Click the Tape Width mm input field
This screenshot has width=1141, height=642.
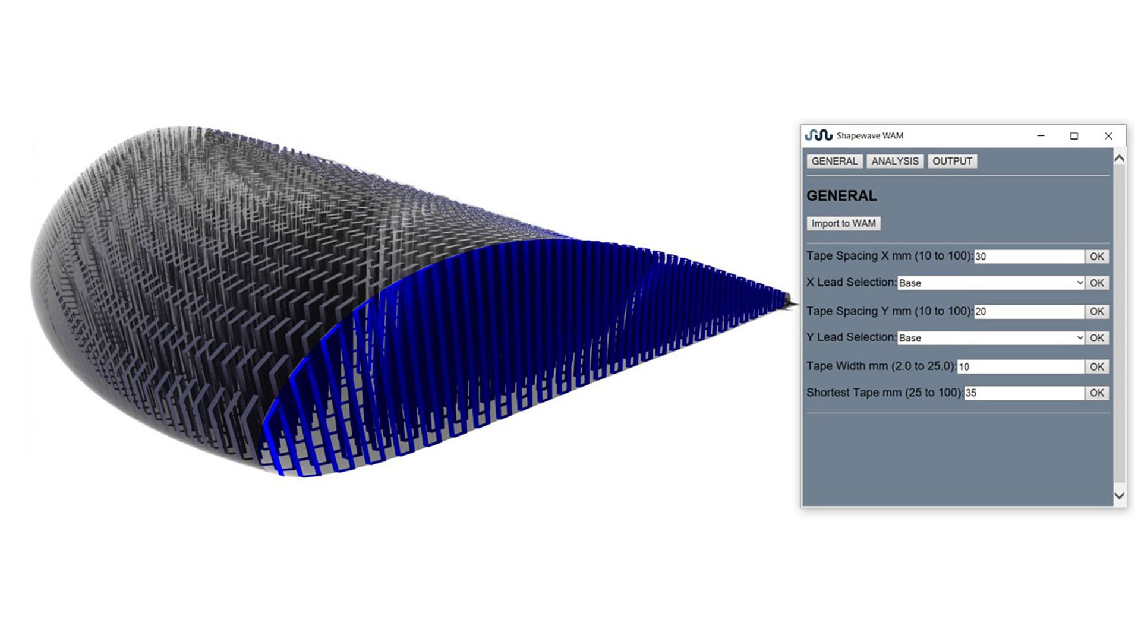click(1020, 367)
